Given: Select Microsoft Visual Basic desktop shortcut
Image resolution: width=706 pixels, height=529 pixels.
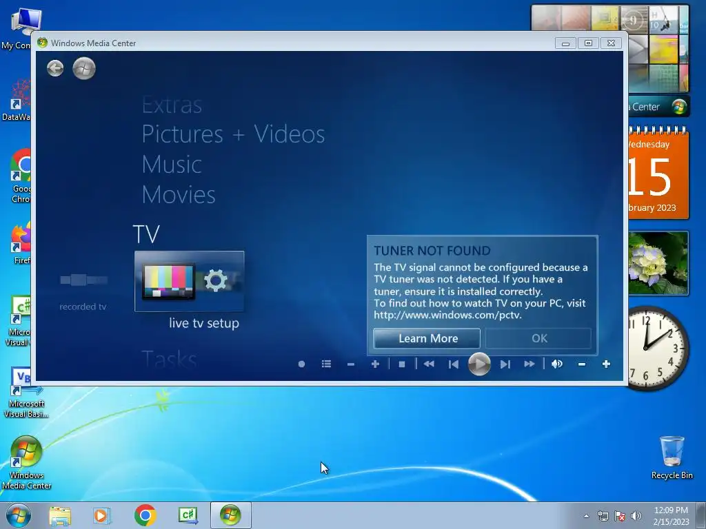Looking at the screenshot, I should coord(26,393).
